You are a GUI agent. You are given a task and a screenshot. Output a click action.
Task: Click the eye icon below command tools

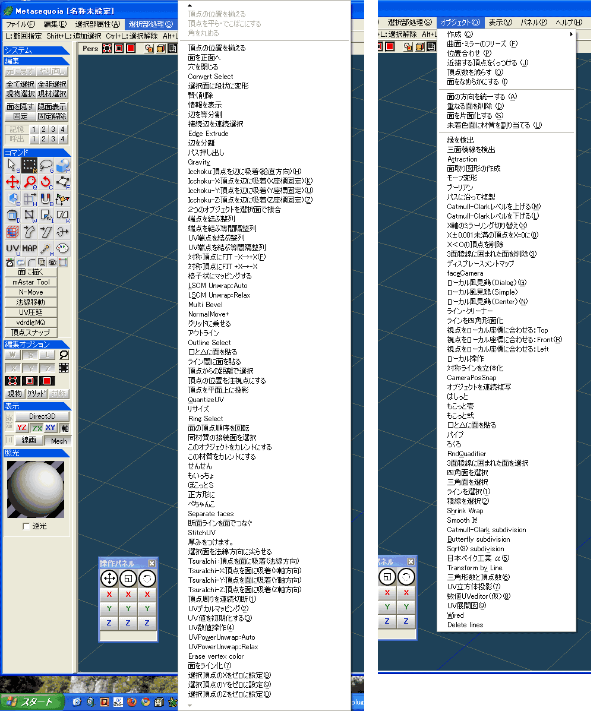pos(53,263)
